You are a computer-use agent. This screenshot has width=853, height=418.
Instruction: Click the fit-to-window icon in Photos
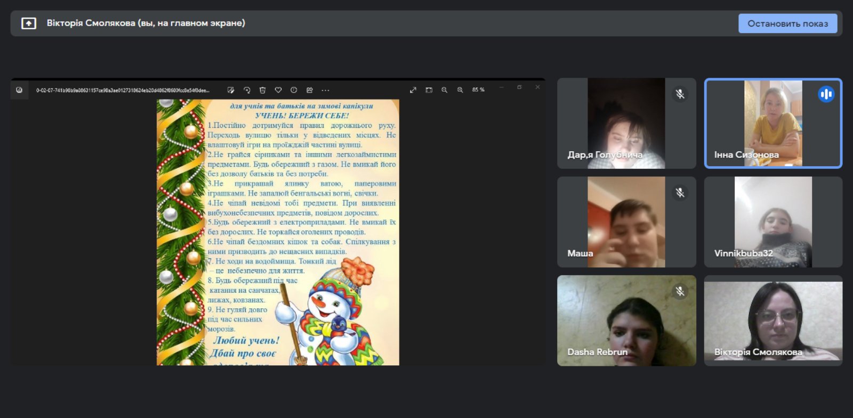[x=429, y=90]
